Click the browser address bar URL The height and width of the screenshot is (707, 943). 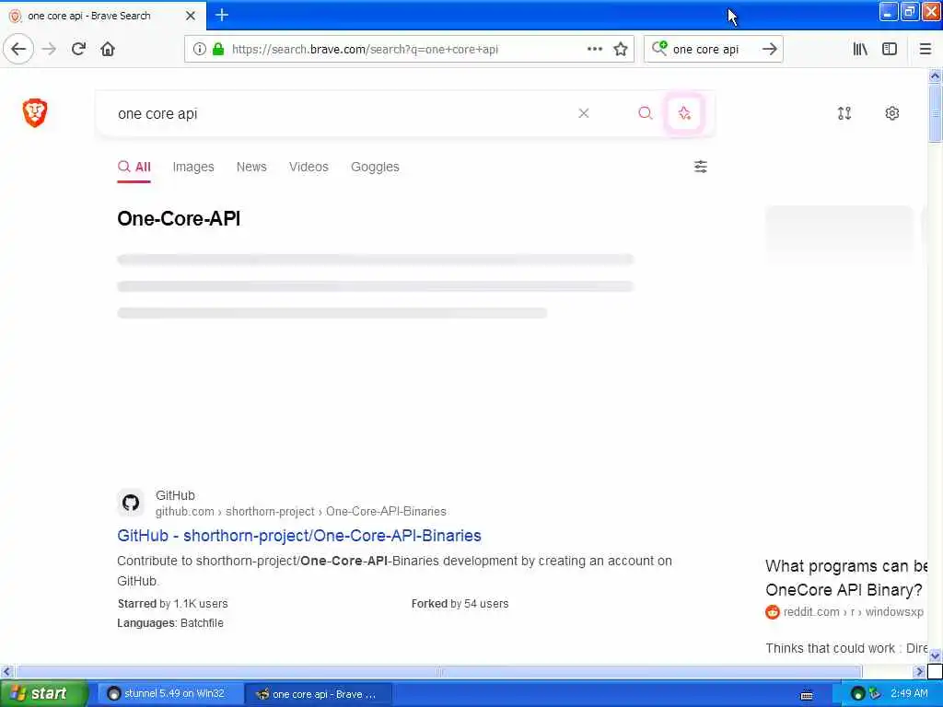click(x=365, y=50)
